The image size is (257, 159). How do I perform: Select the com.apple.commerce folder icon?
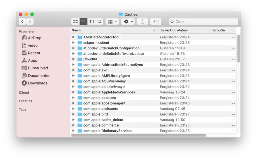pyautogui.click(x=80, y=125)
